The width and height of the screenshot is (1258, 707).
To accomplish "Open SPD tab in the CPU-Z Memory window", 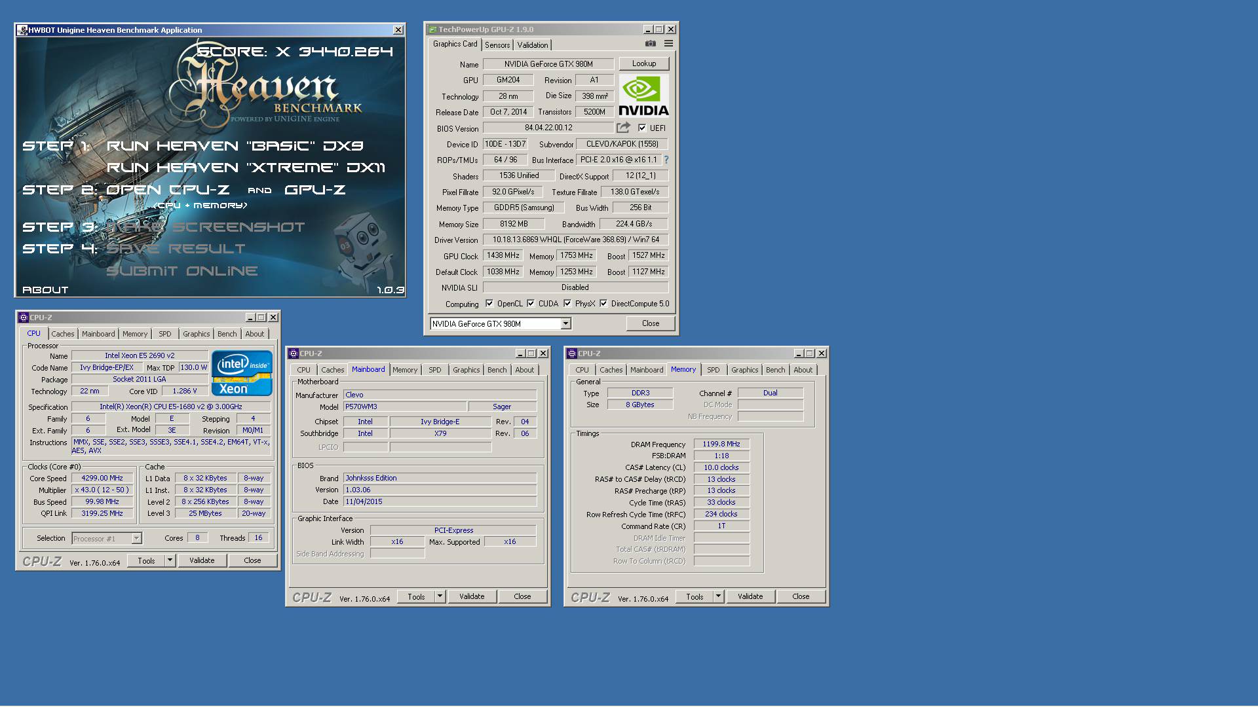I will click(714, 370).
